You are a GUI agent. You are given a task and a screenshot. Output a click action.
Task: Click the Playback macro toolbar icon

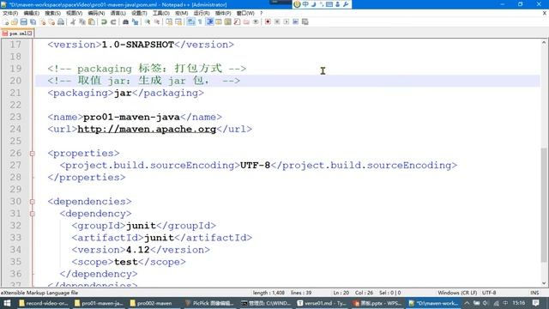point(286,21)
